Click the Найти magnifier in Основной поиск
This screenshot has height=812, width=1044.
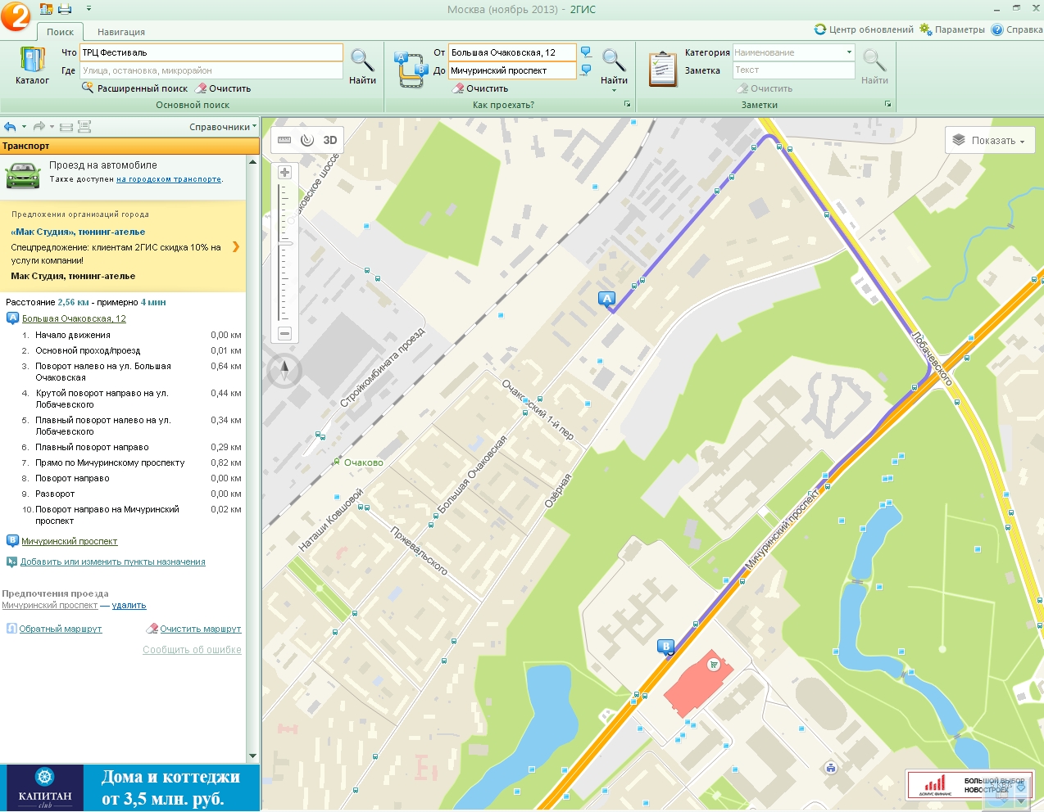pyautogui.click(x=362, y=65)
